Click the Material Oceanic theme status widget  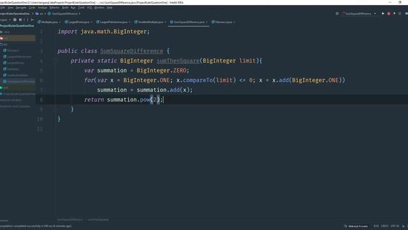pyautogui.click(x=356, y=226)
